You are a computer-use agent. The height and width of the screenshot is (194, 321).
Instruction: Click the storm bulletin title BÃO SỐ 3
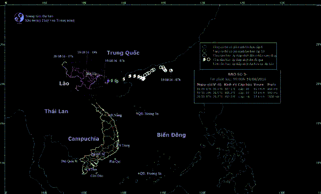point(238,74)
